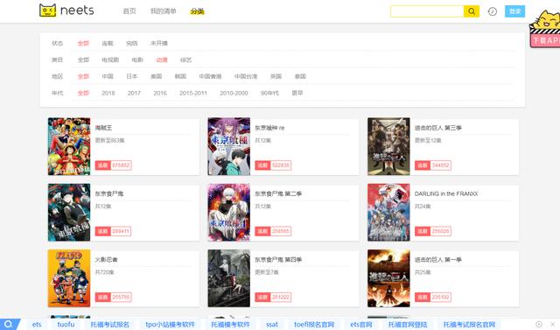Click 追剧 on DARLING in the FRANXX card
This screenshot has width=560, height=330.
point(422,231)
